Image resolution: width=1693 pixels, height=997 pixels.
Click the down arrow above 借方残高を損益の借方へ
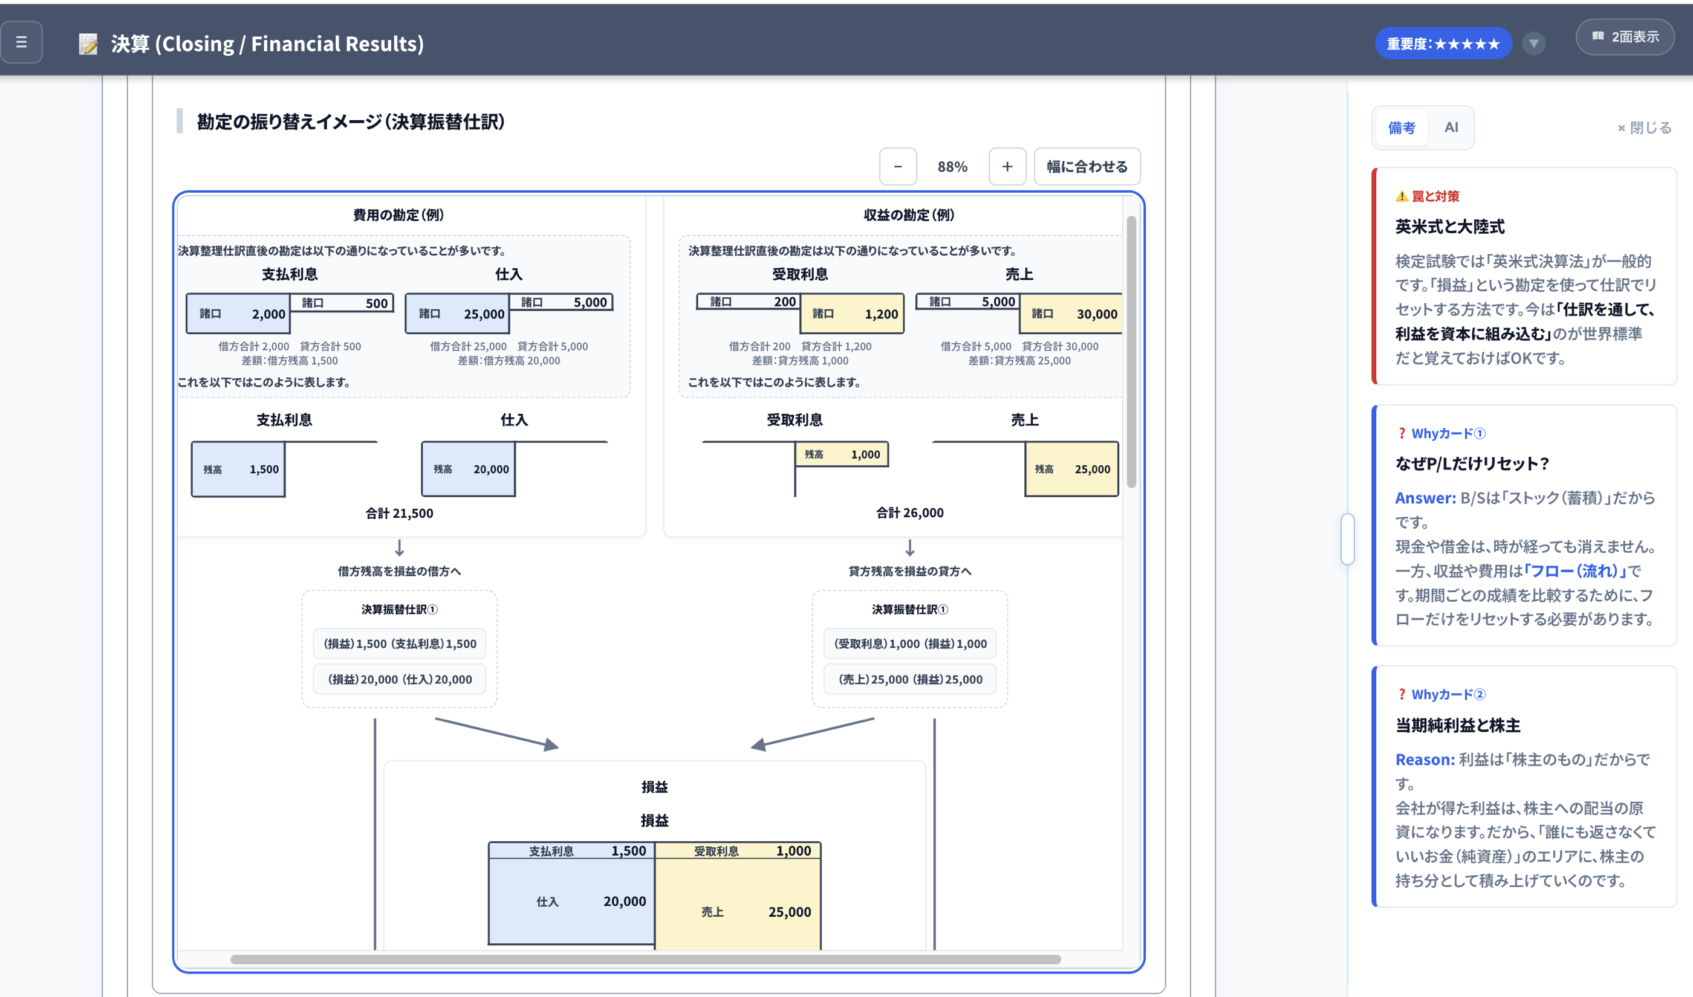[399, 548]
